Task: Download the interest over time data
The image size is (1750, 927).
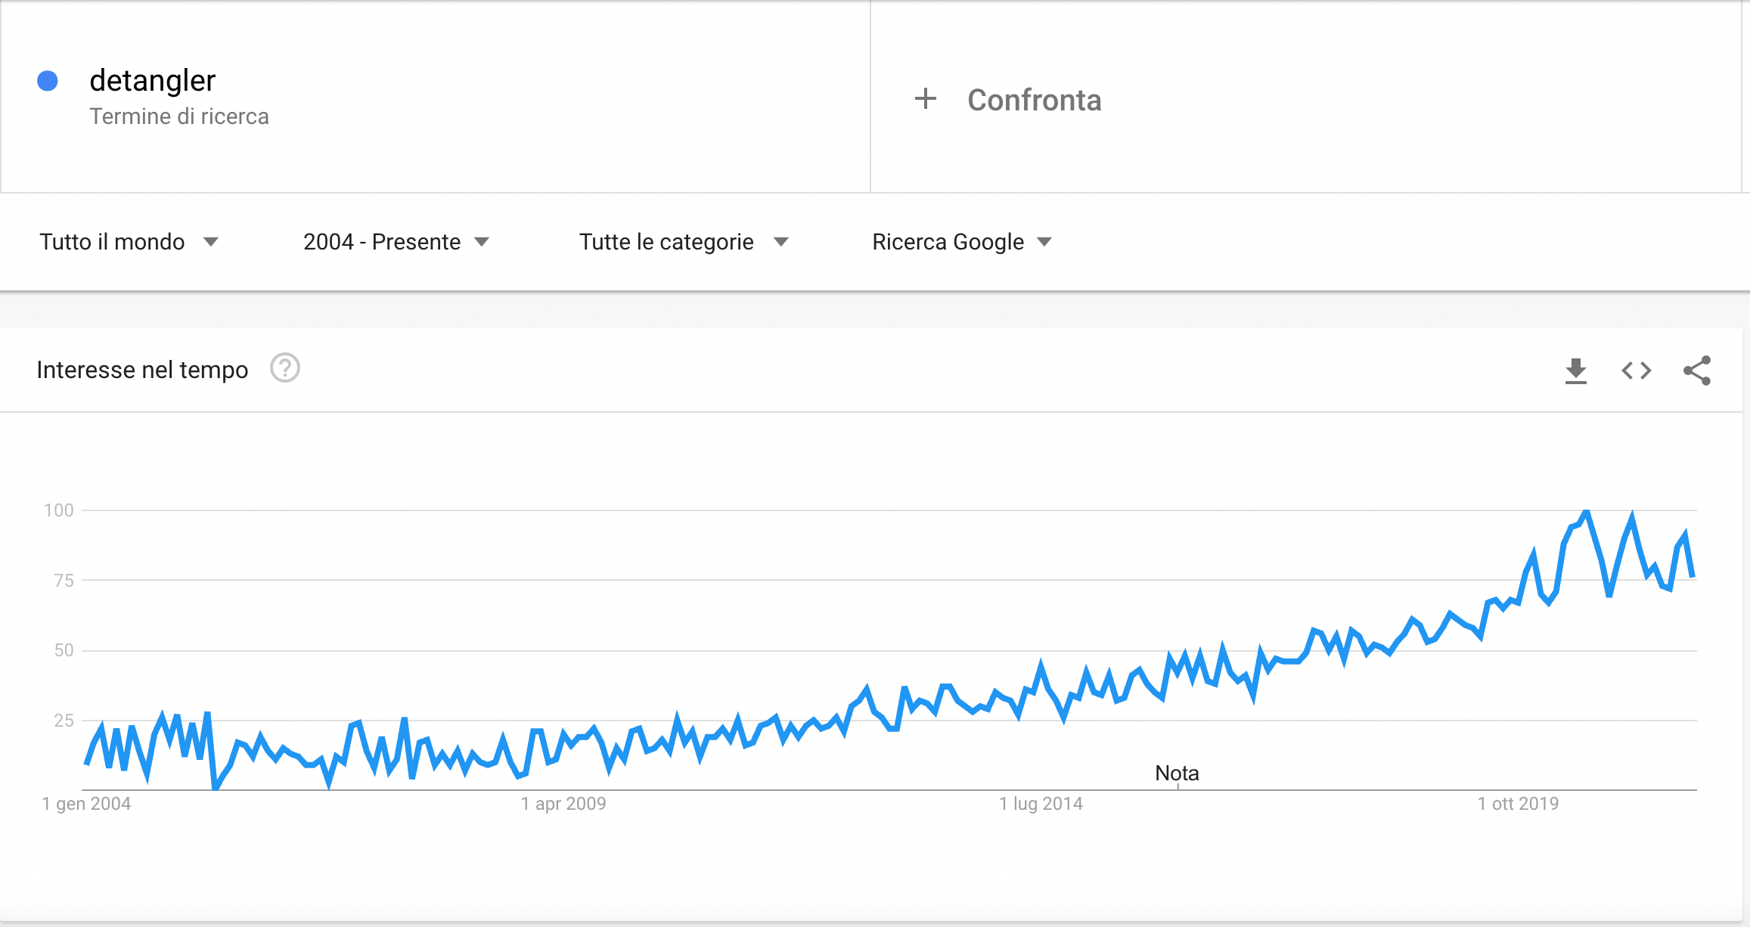Action: pyautogui.click(x=1576, y=370)
